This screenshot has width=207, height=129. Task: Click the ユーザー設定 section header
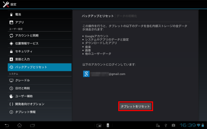tap(16, 29)
